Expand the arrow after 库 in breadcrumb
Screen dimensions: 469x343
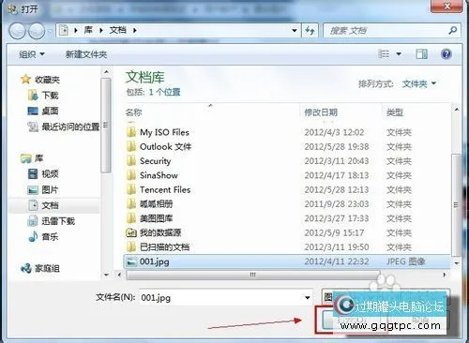click(x=101, y=31)
